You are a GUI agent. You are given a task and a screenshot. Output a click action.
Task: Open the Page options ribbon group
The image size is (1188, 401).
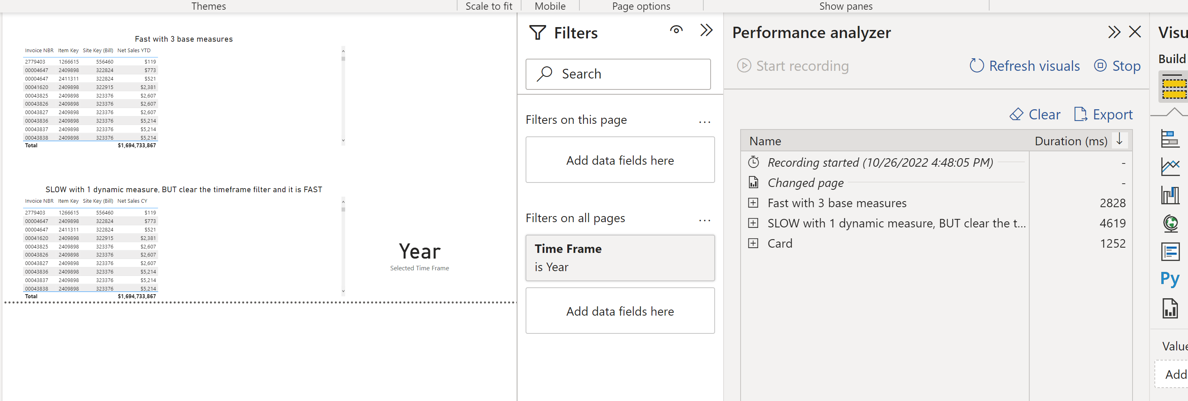[641, 6]
